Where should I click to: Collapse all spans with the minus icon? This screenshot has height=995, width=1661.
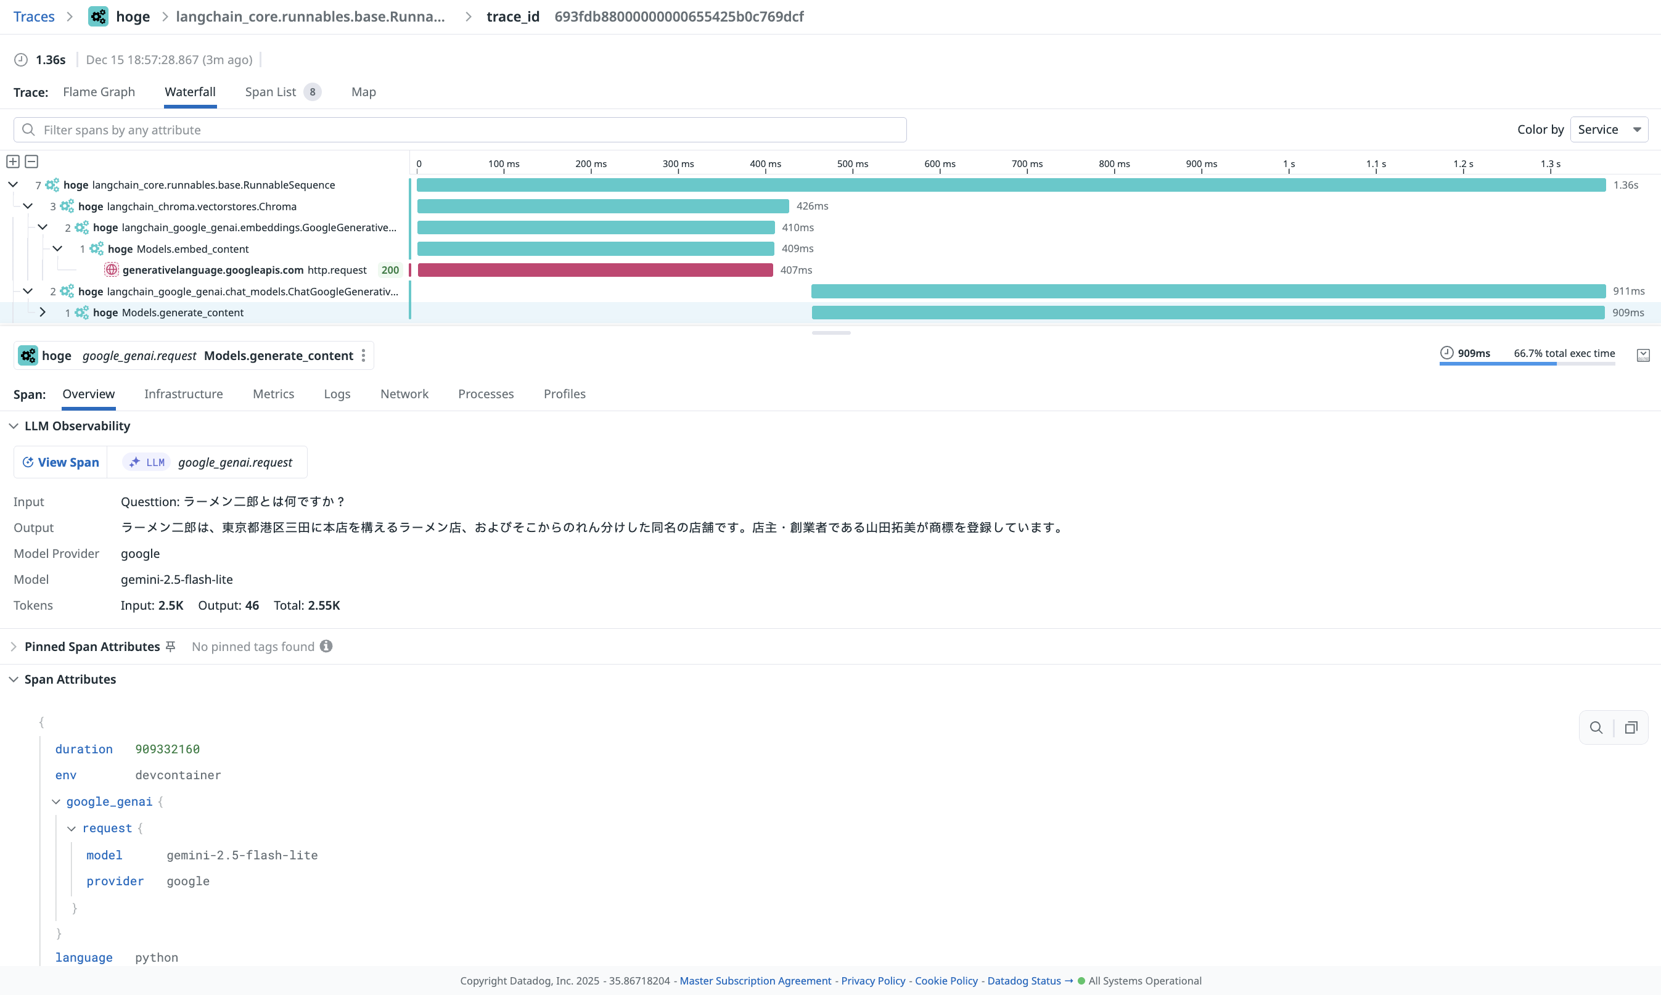point(31,162)
